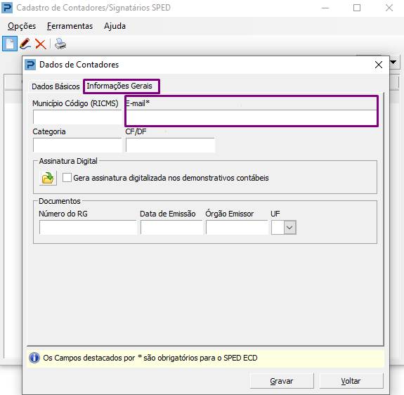This screenshot has height=395, width=404.
Task: Enable Gera assinatura digitalizada checkbox
Action: click(x=67, y=178)
